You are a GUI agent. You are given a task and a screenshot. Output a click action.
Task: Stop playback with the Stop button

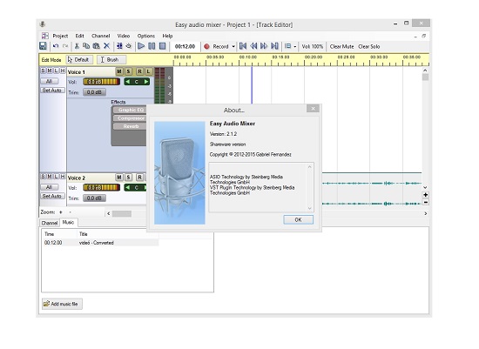(163, 46)
